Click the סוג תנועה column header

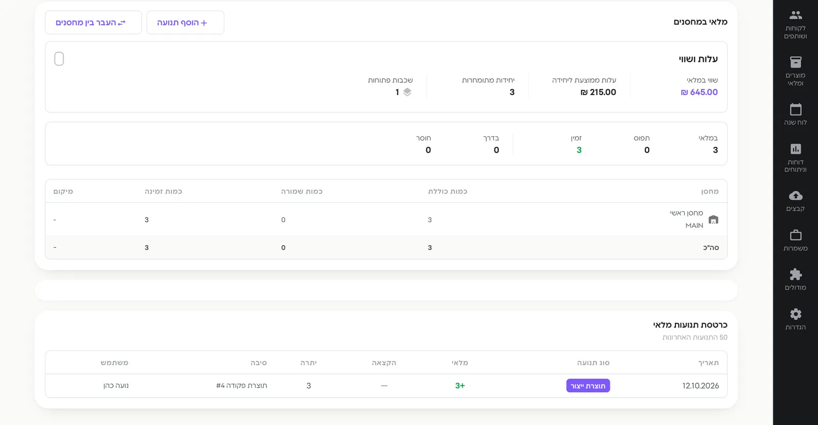click(593, 363)
